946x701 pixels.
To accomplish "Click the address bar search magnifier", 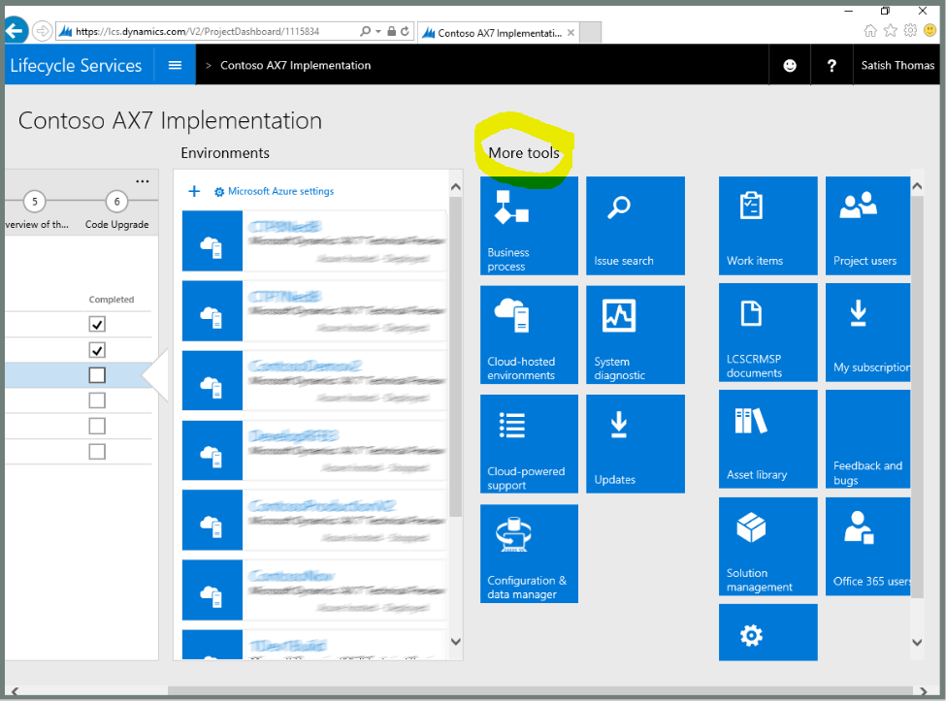I will (365, 31).
